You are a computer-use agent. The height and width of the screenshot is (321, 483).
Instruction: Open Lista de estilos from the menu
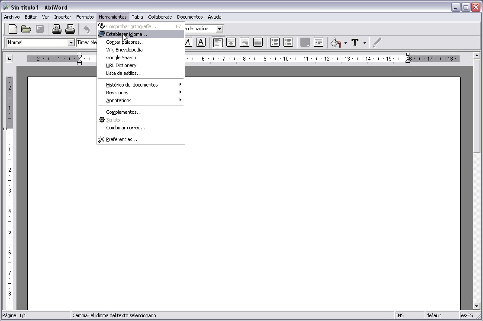point(141,73)
